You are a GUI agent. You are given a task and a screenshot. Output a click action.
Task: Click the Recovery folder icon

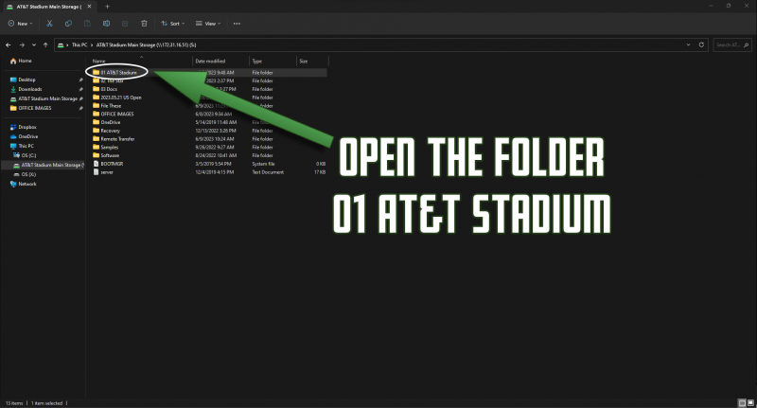point(96,131)
